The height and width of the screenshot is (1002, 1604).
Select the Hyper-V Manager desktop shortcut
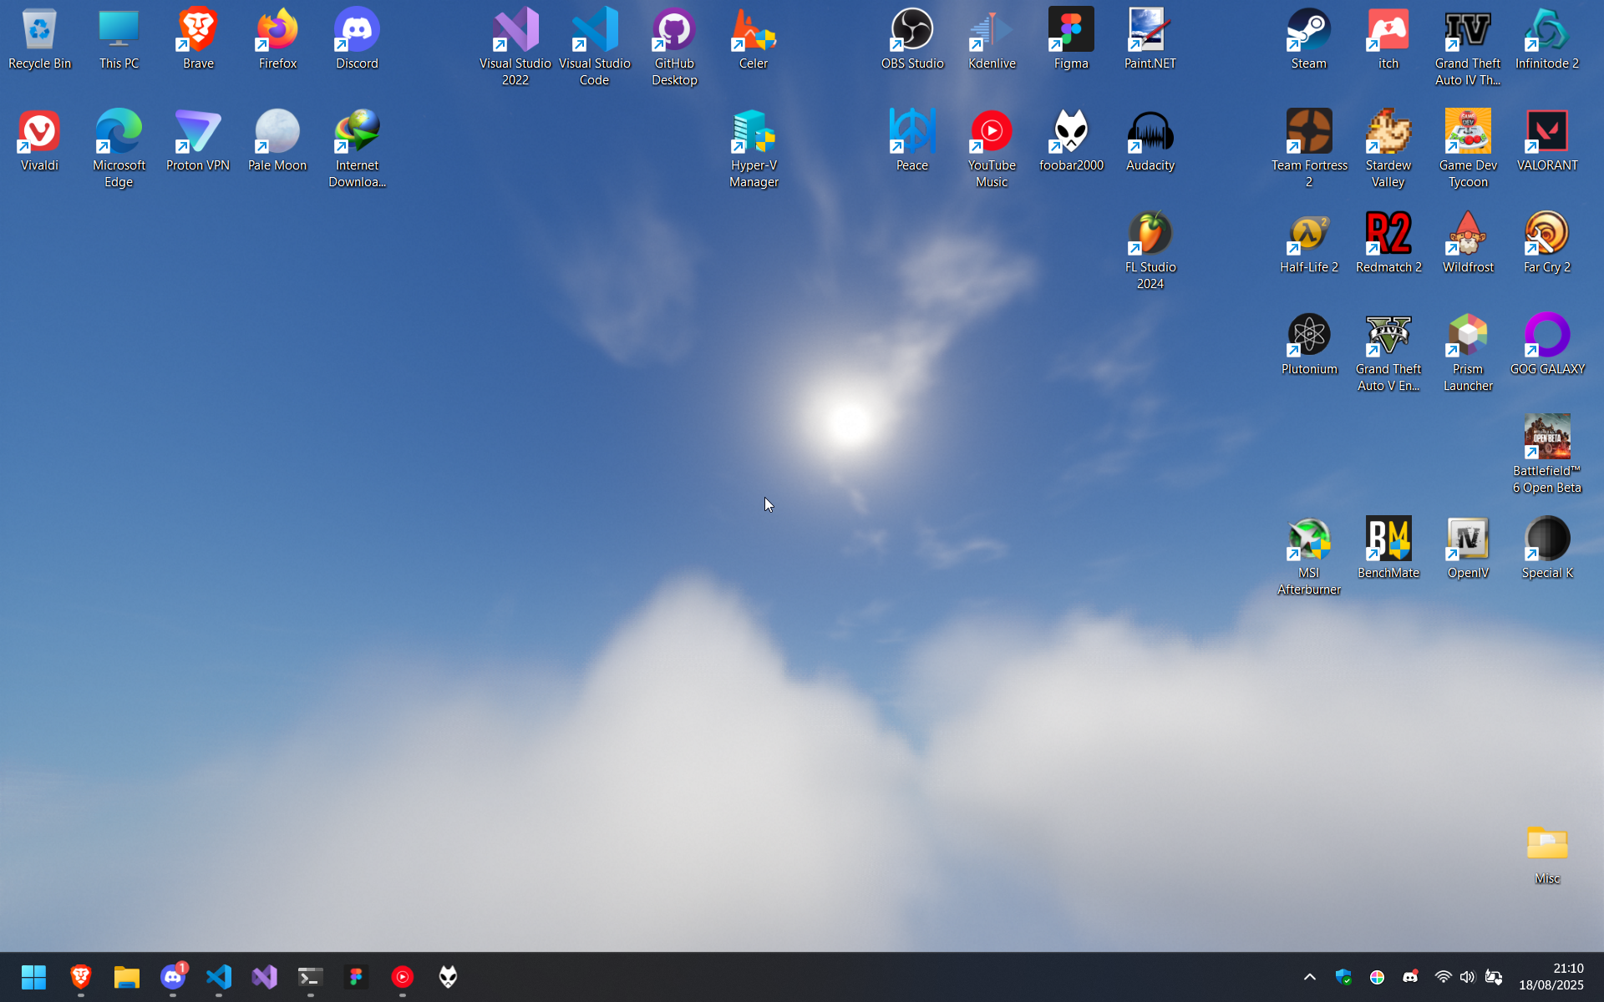point(754,149)
